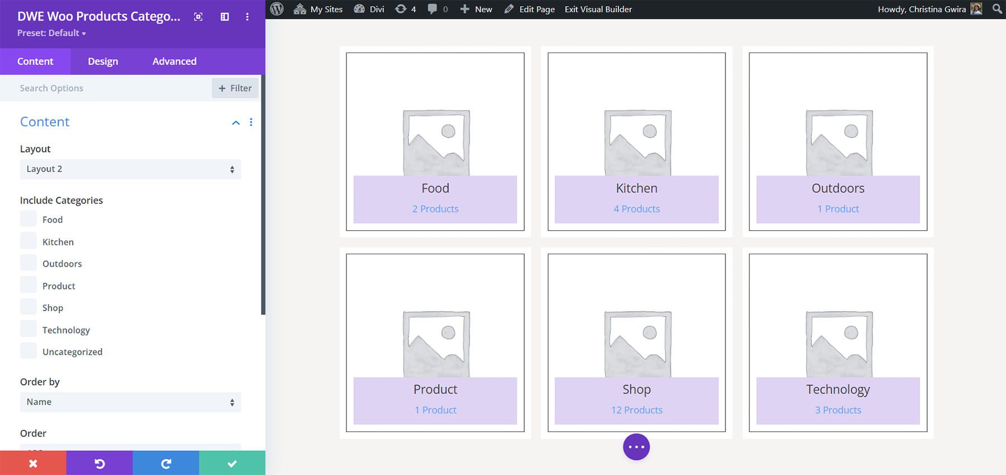Click Exit Visual Builder
The width and height of the screenshot is (1006, 475).
[x=598, y=9]
